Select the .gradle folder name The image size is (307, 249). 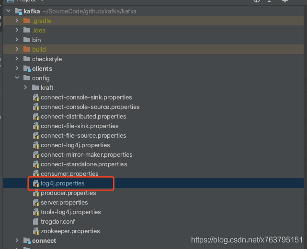tap(42, 21)
